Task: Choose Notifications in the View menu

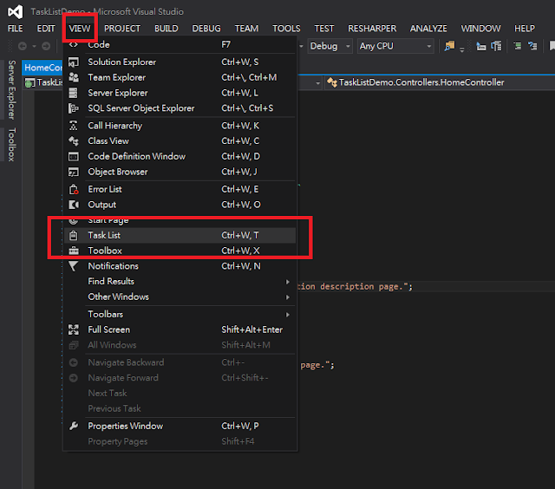Action: [x=180, y=266]
